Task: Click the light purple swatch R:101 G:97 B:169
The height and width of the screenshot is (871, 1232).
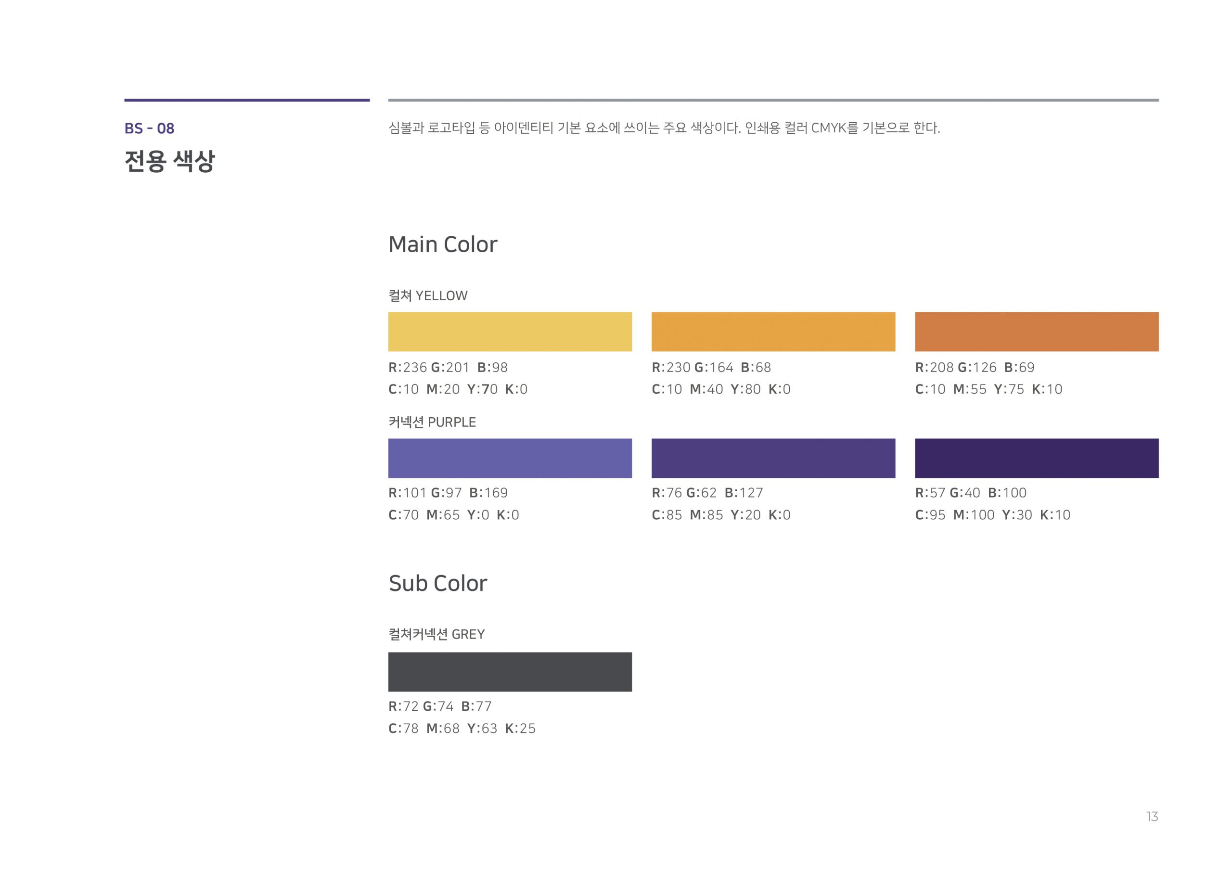Action: [510, 458]
